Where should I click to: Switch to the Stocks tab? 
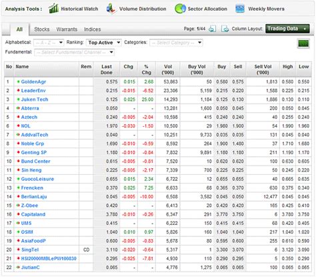tap(42, 29)
